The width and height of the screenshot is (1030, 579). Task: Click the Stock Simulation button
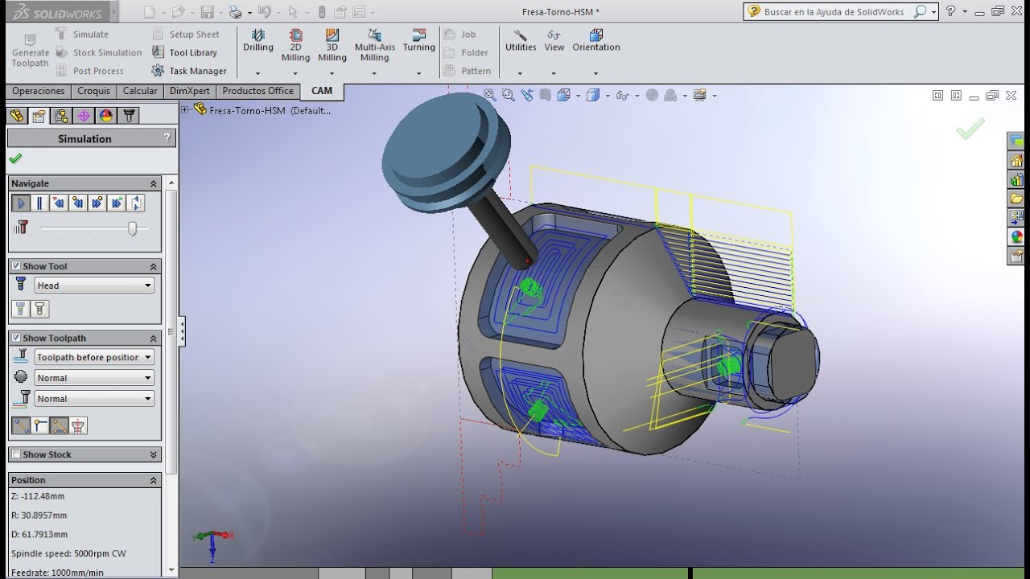pos(99,52)
